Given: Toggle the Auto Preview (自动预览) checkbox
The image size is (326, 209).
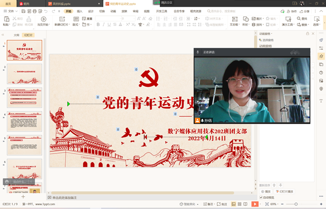Looking at the screenshot, I should point(261,197).
